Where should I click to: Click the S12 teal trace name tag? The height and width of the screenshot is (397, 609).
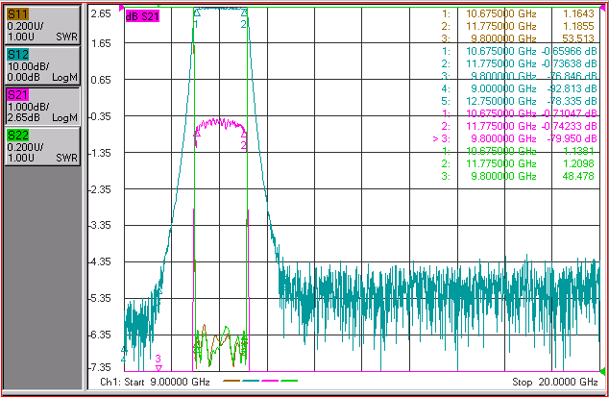[18, 55]
